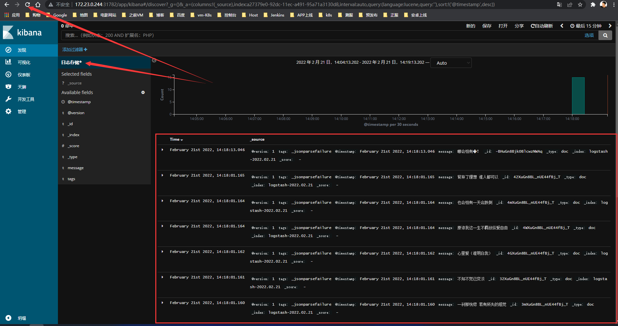Open the browser profile avatar
Viewport: 618px width, 326px height.
click(603, 5)
